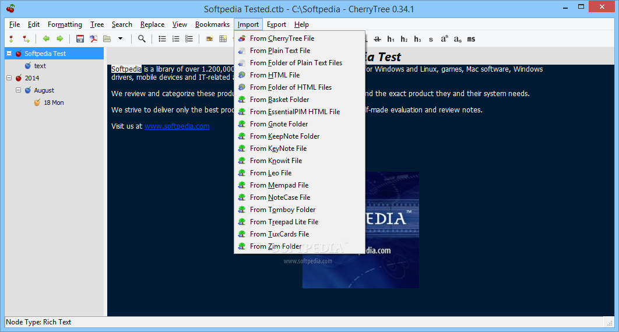This screenshot has width=619, height=332.
Task: Toggle superscript formatting
Action: click(445, 38)
